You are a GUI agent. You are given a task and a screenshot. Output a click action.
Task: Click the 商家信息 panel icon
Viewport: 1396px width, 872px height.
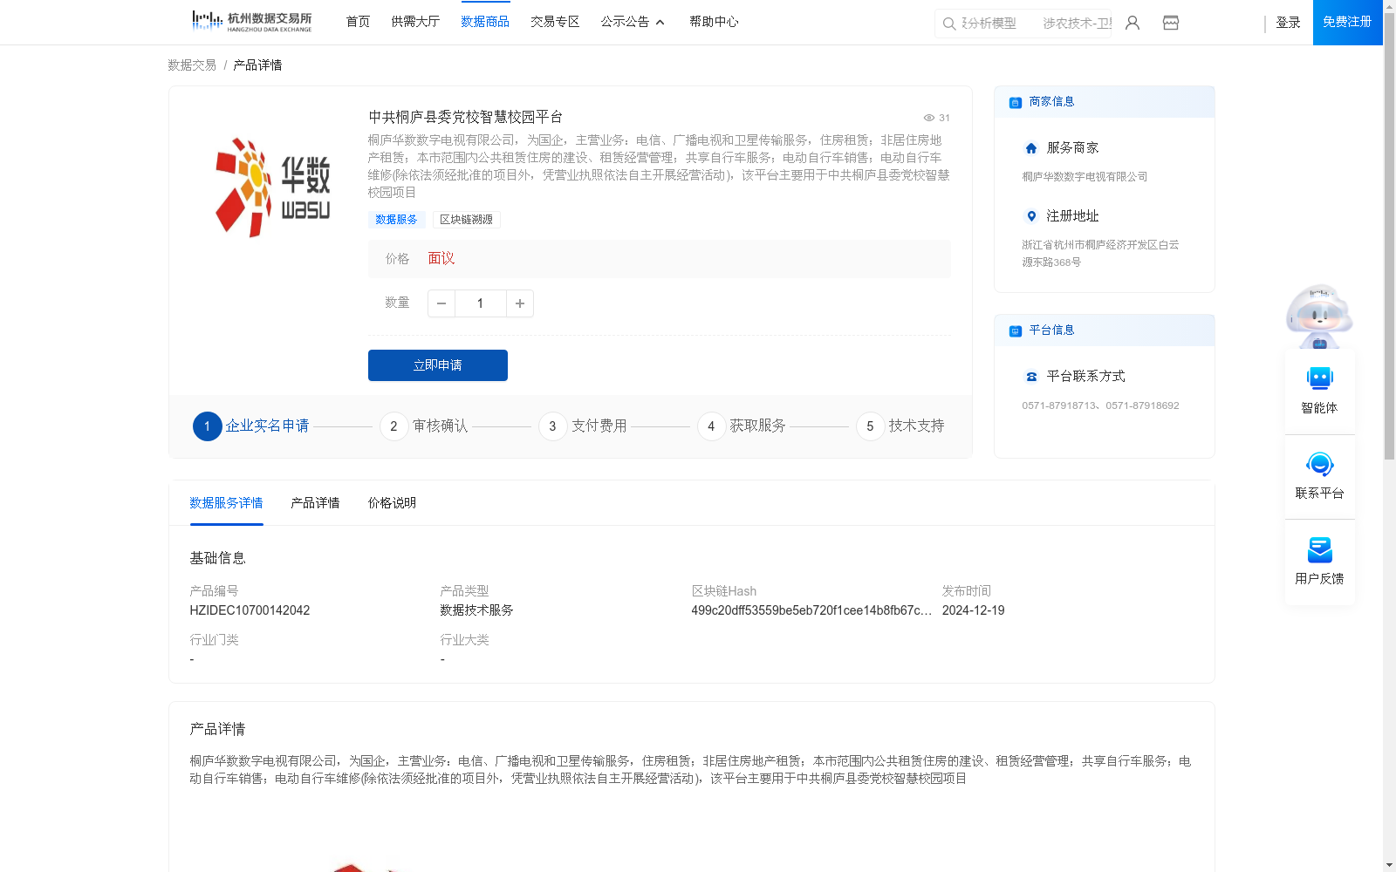click(1015, 103)
